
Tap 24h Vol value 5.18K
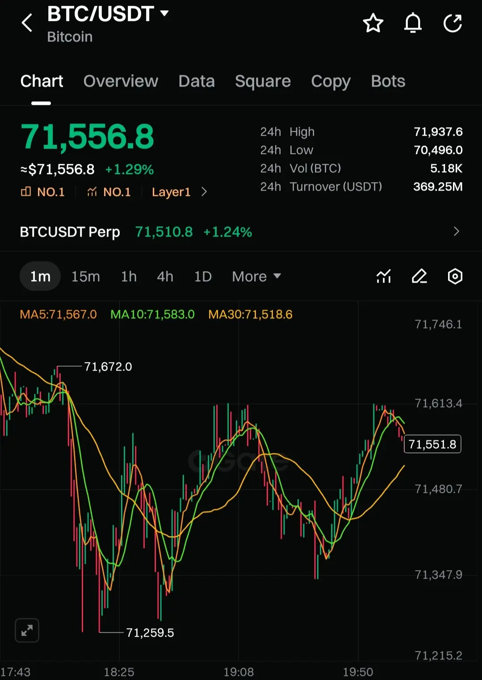point(446,168)
